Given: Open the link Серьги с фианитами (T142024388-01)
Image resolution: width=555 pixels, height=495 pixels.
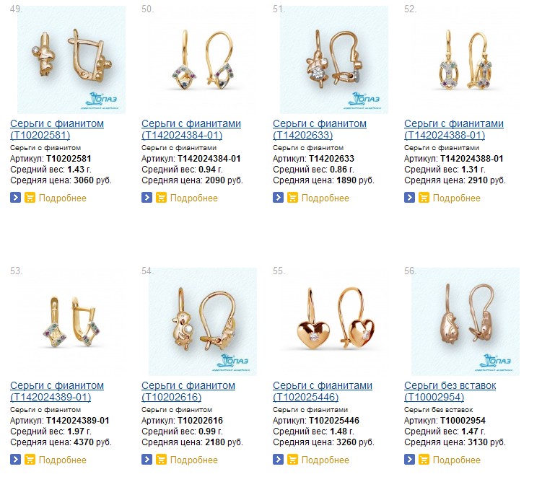Looking at the screenshot, I should [454, 129].
